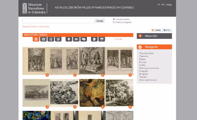
Task: Open the Wszystkie dzieła category
Action: click(x=146, y=53)
